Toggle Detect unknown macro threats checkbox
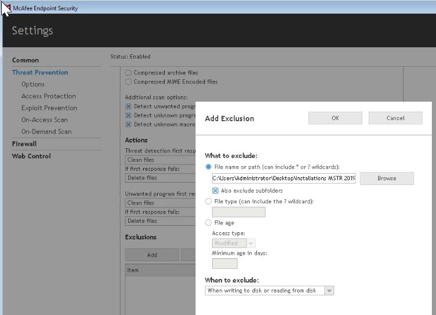The height and width of the screenshot is (315, 436). [128, 124]
